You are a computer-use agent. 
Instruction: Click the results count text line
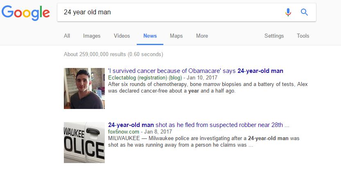click(113, 54)
